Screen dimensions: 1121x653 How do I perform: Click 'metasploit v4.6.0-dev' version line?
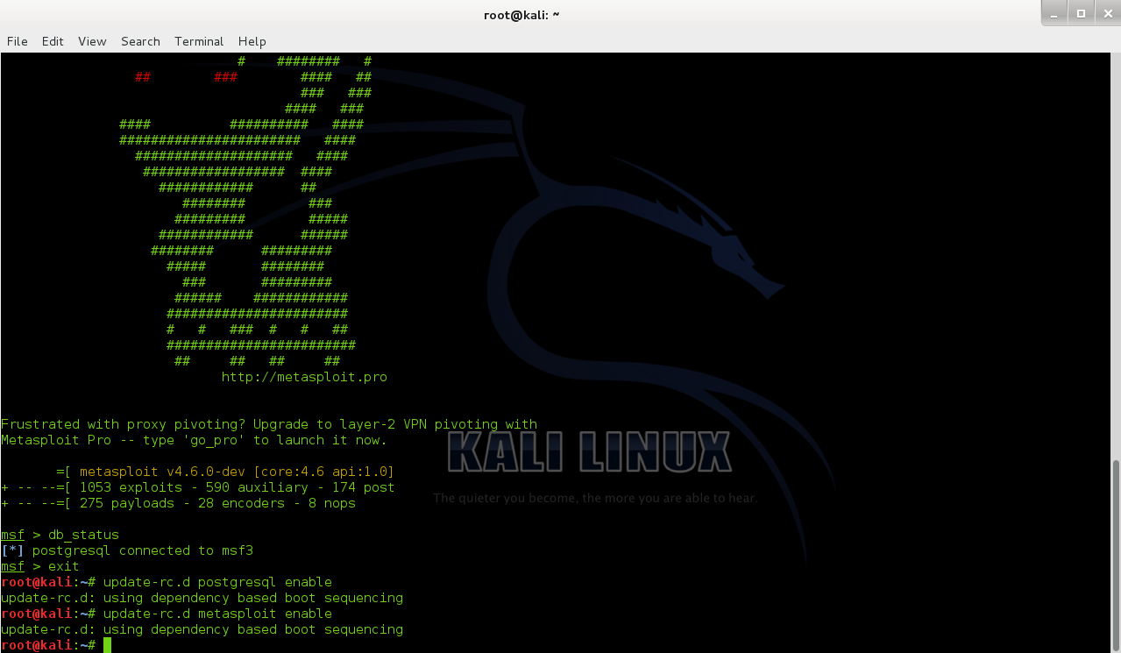pos(225,472)
